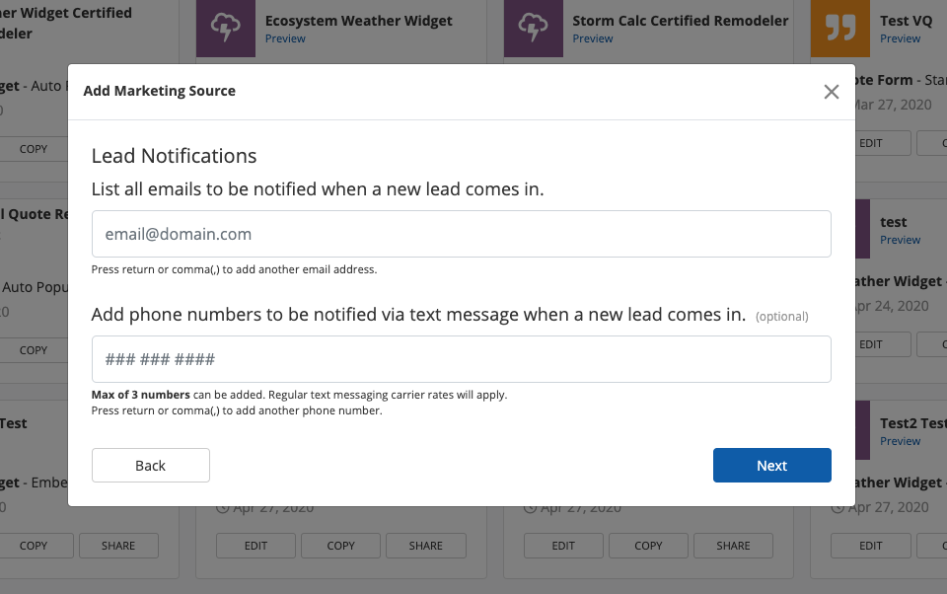Click the Ecosystem Weather Widget cloud icon
Viewport: 947px width, 594px height.
point(226,28)
